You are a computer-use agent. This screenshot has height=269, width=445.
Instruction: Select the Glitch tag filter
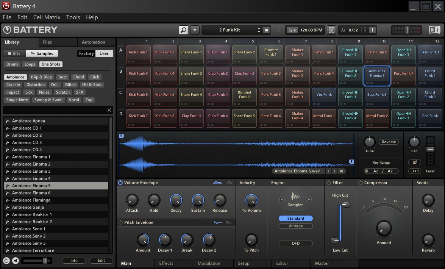[x=70, y=84]
